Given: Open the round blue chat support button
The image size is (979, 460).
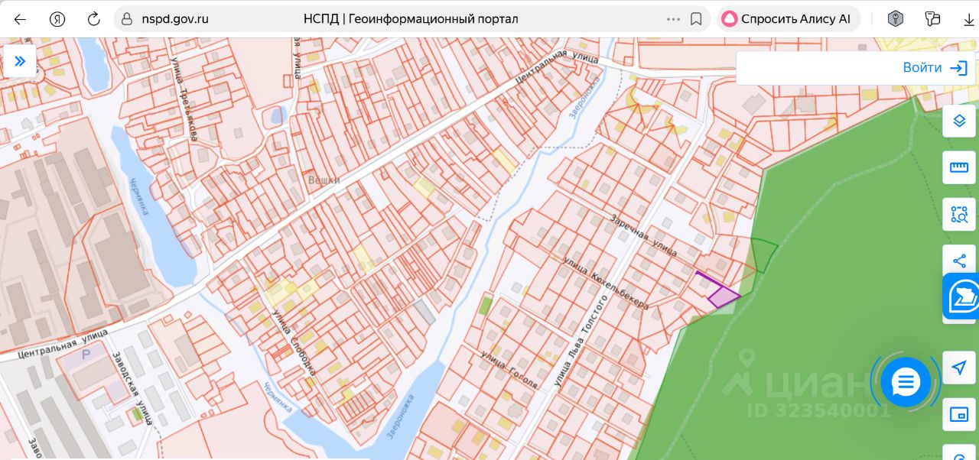Looking at the screenshot, I should [x=906, y=381].
